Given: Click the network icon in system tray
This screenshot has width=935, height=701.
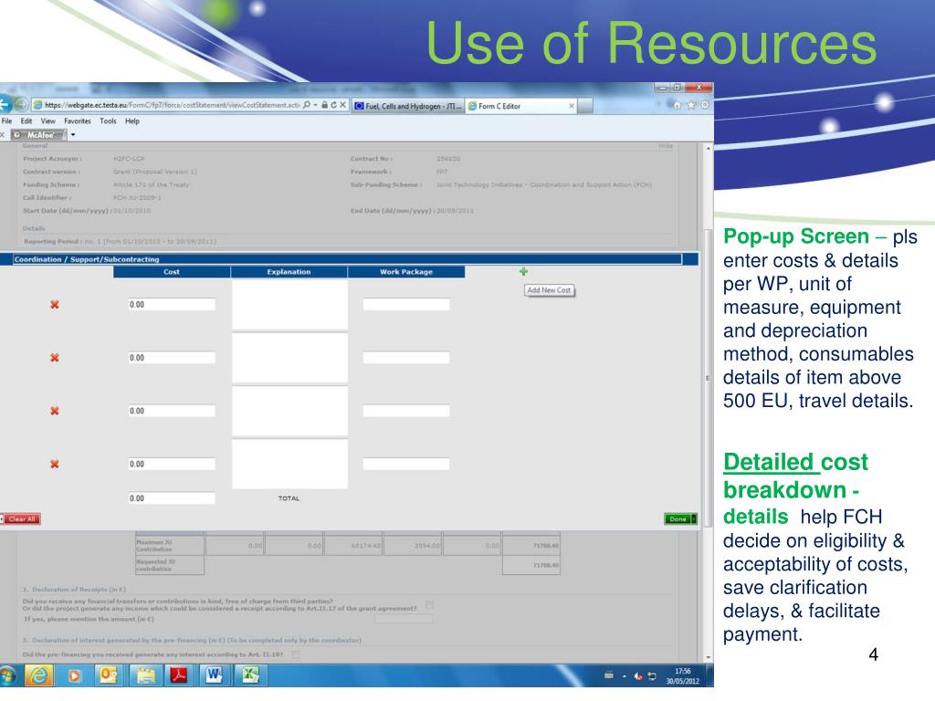Looking at the screenshot, I should click(652, 676).
